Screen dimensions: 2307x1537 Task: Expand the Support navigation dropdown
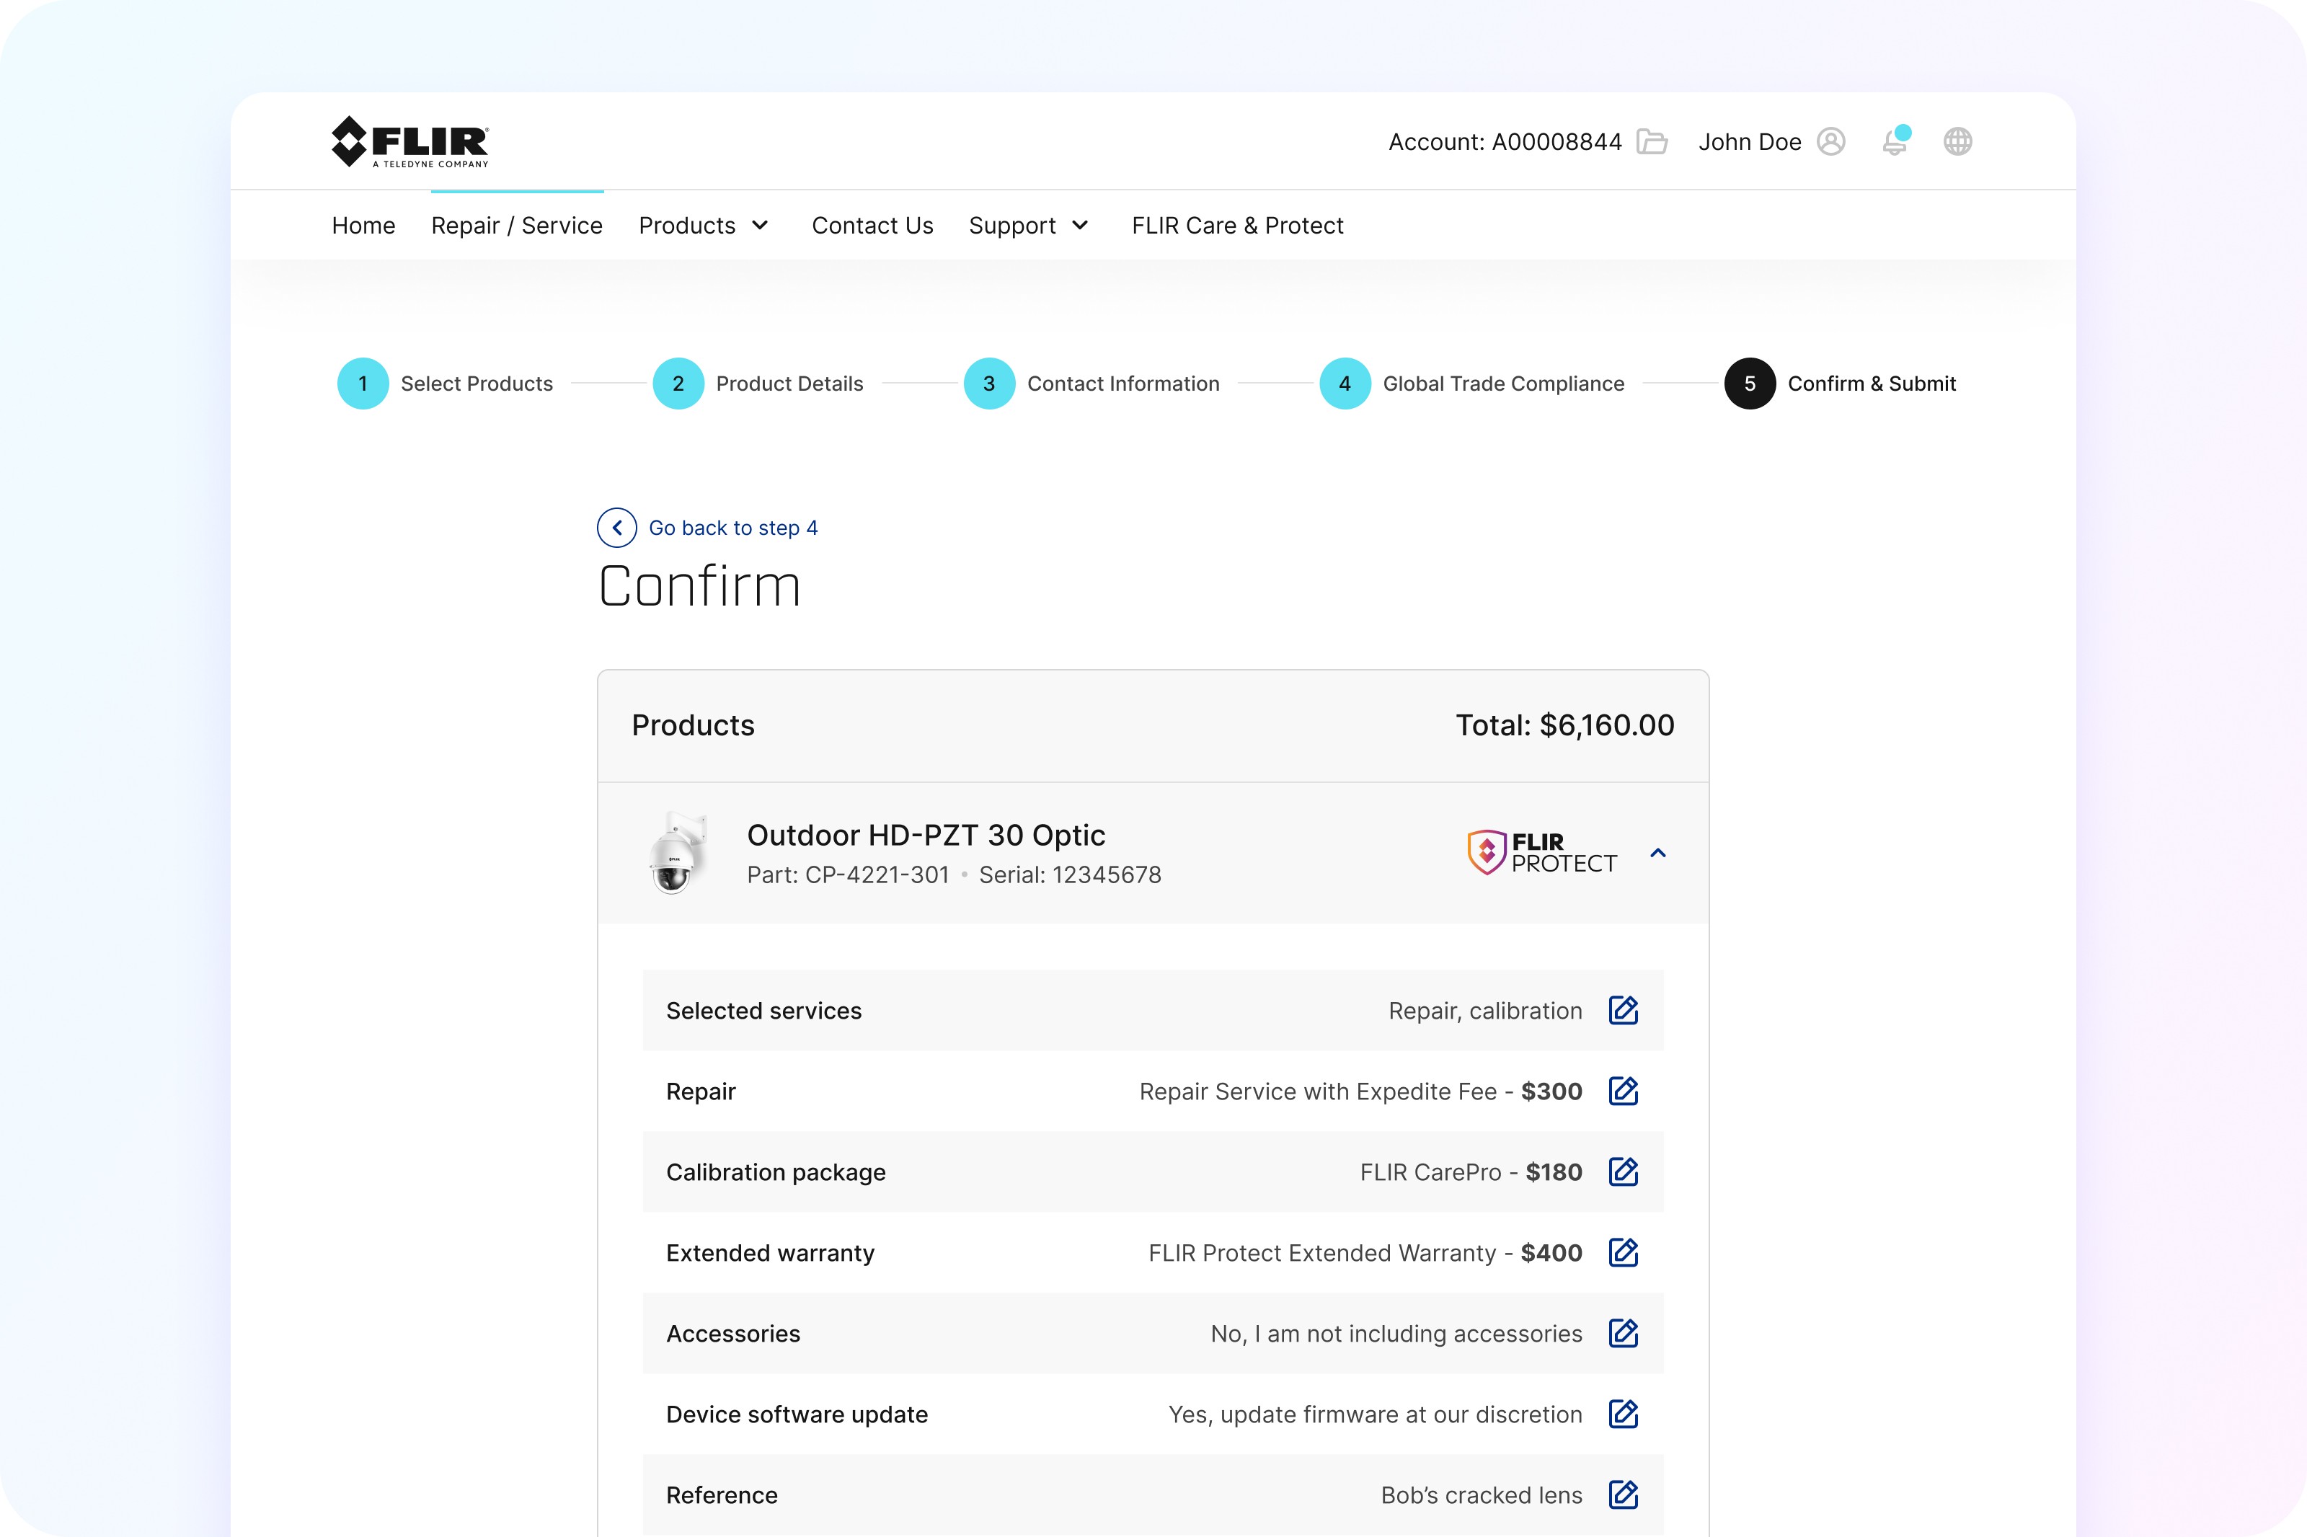1029,226
